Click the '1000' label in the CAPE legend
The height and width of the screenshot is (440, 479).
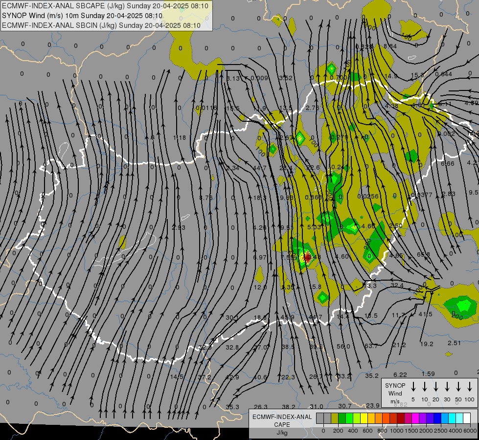coord(397,431)
